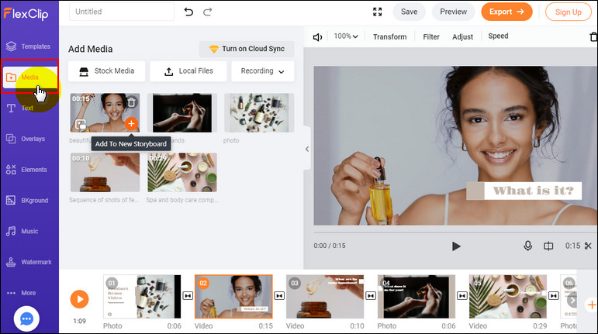Screen dimensions: 598x334
Task: Record a voiceover with microphone icon
Action: click(528, 246)
